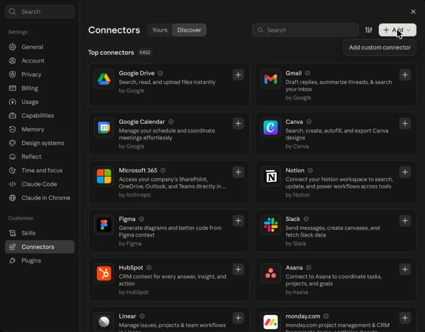Click the 'by Anthropic' text
This screenshot has height=332, width=425.
(135, 195)
